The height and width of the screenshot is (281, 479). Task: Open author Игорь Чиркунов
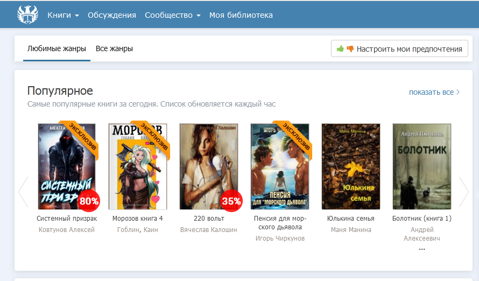click(280, 238)
